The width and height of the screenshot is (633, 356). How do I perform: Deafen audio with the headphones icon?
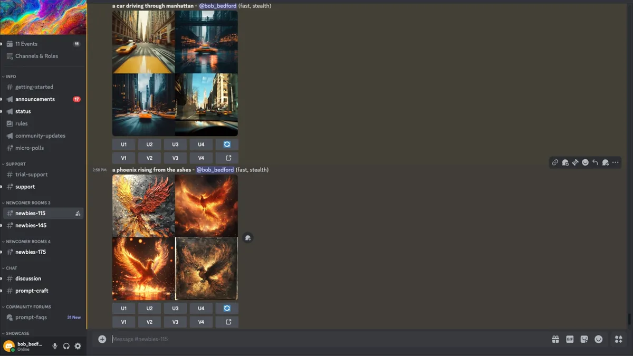coord(66,346)
